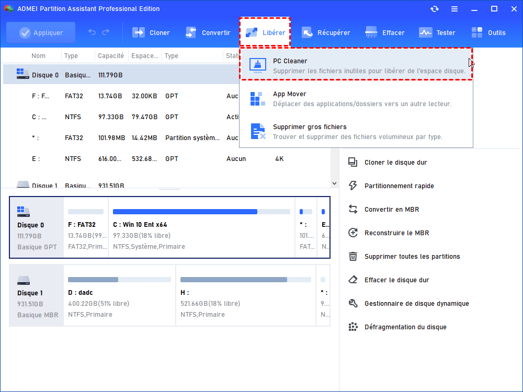
Task: Choose Supprimer toutes les partitions
Action: (412, 256)
